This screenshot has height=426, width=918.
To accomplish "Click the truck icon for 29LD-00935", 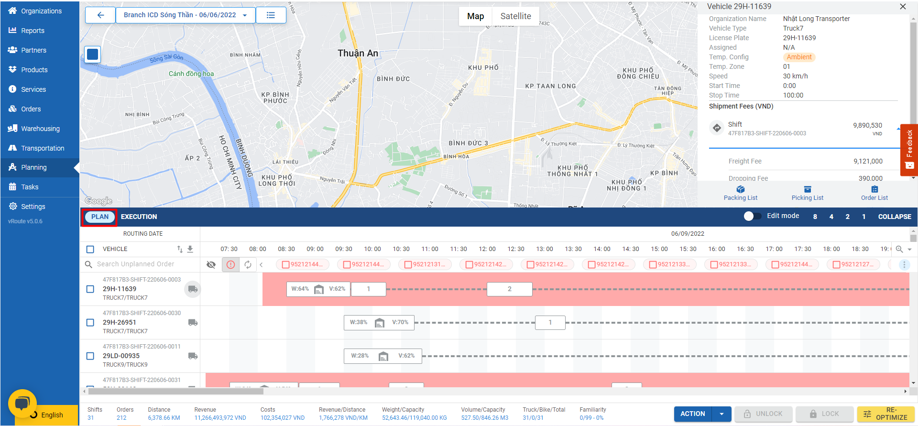I will click(193, 356).
